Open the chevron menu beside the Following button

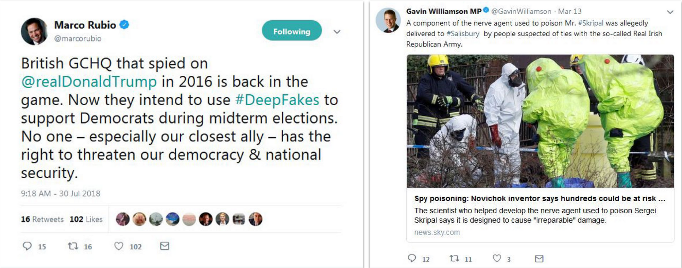pos(337,32)
